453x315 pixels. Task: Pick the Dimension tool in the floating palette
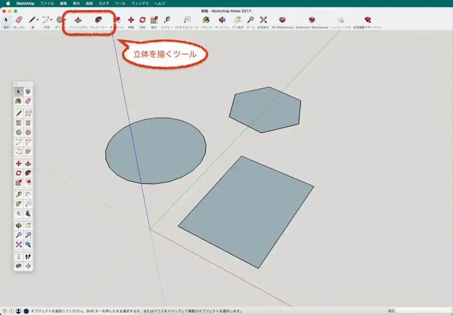coord(28,194)
